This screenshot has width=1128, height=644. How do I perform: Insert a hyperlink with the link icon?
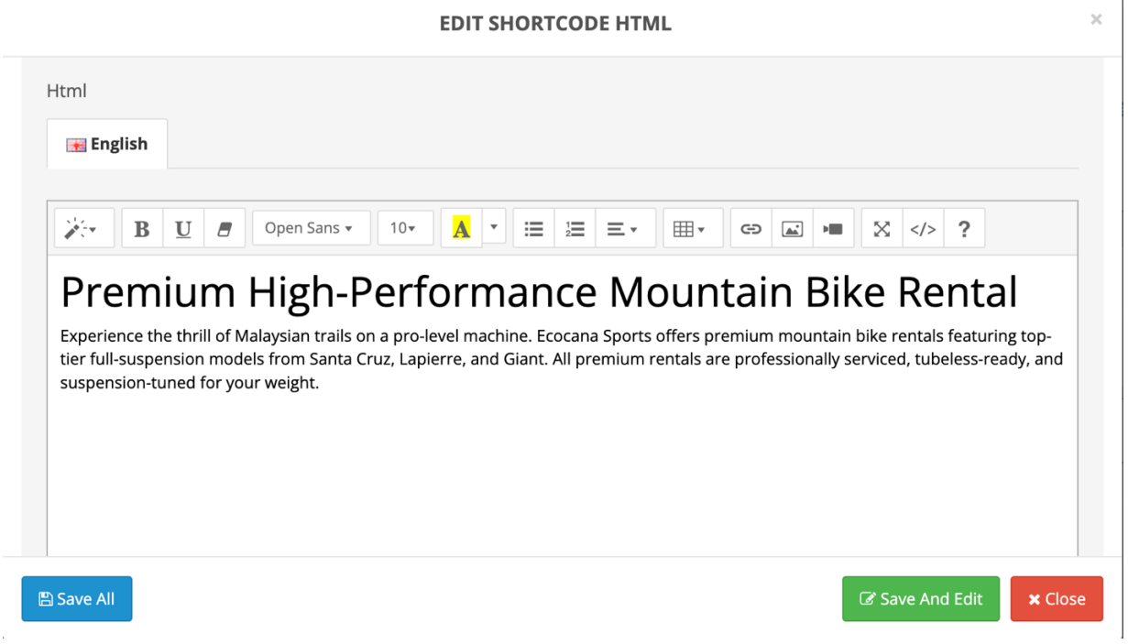pos(751,229)
